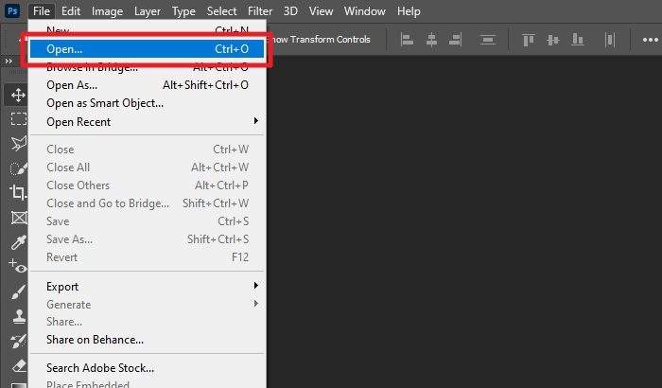Expand the Open Recent submenu
The height and width of the screenshot is (388, 662).
coord(256,121)
